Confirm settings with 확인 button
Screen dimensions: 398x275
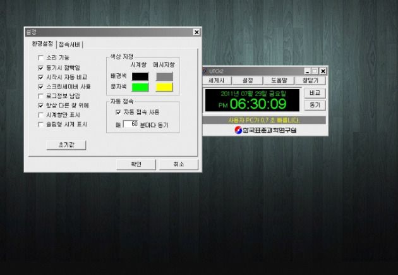click(136, 164)
